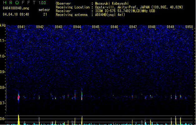Click the 0942 time marker
The height and width of the screenshot is (125, 196).
[40, 27]
